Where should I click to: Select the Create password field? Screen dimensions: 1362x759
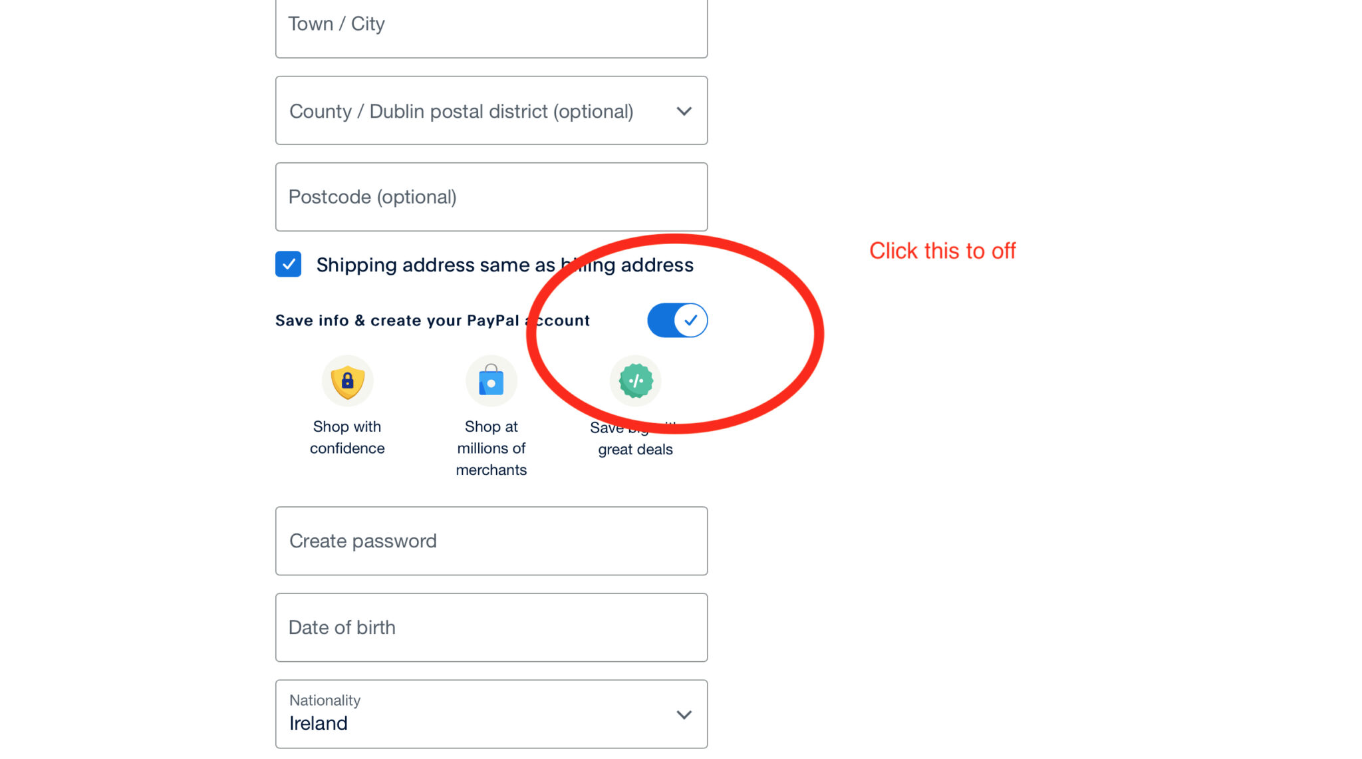point(491,541)
